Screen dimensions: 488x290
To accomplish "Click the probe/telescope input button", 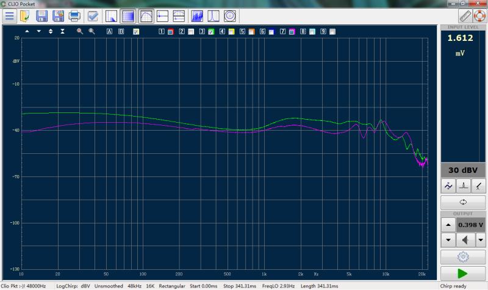I will point(478,186).
